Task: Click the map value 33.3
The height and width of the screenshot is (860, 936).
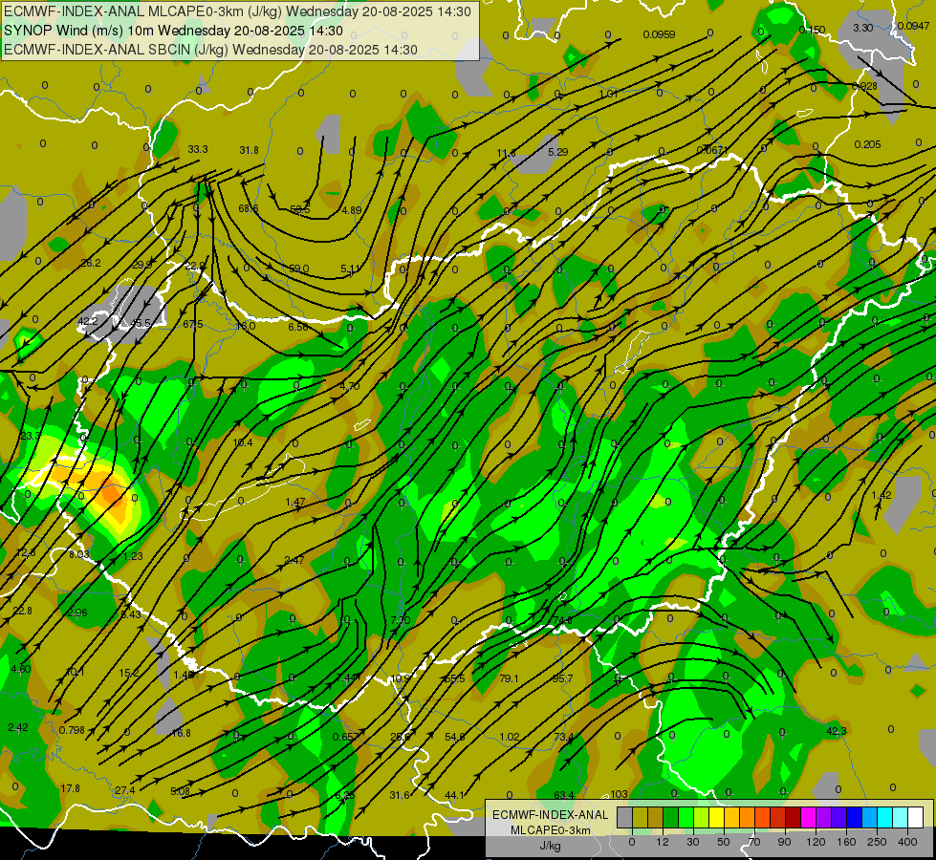Action: [198, 149]
